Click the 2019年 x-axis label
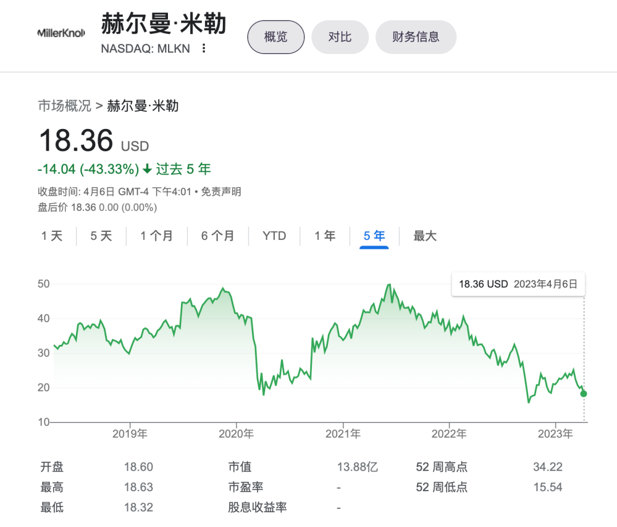The image size is (617, 527). [x=130, y=434]
